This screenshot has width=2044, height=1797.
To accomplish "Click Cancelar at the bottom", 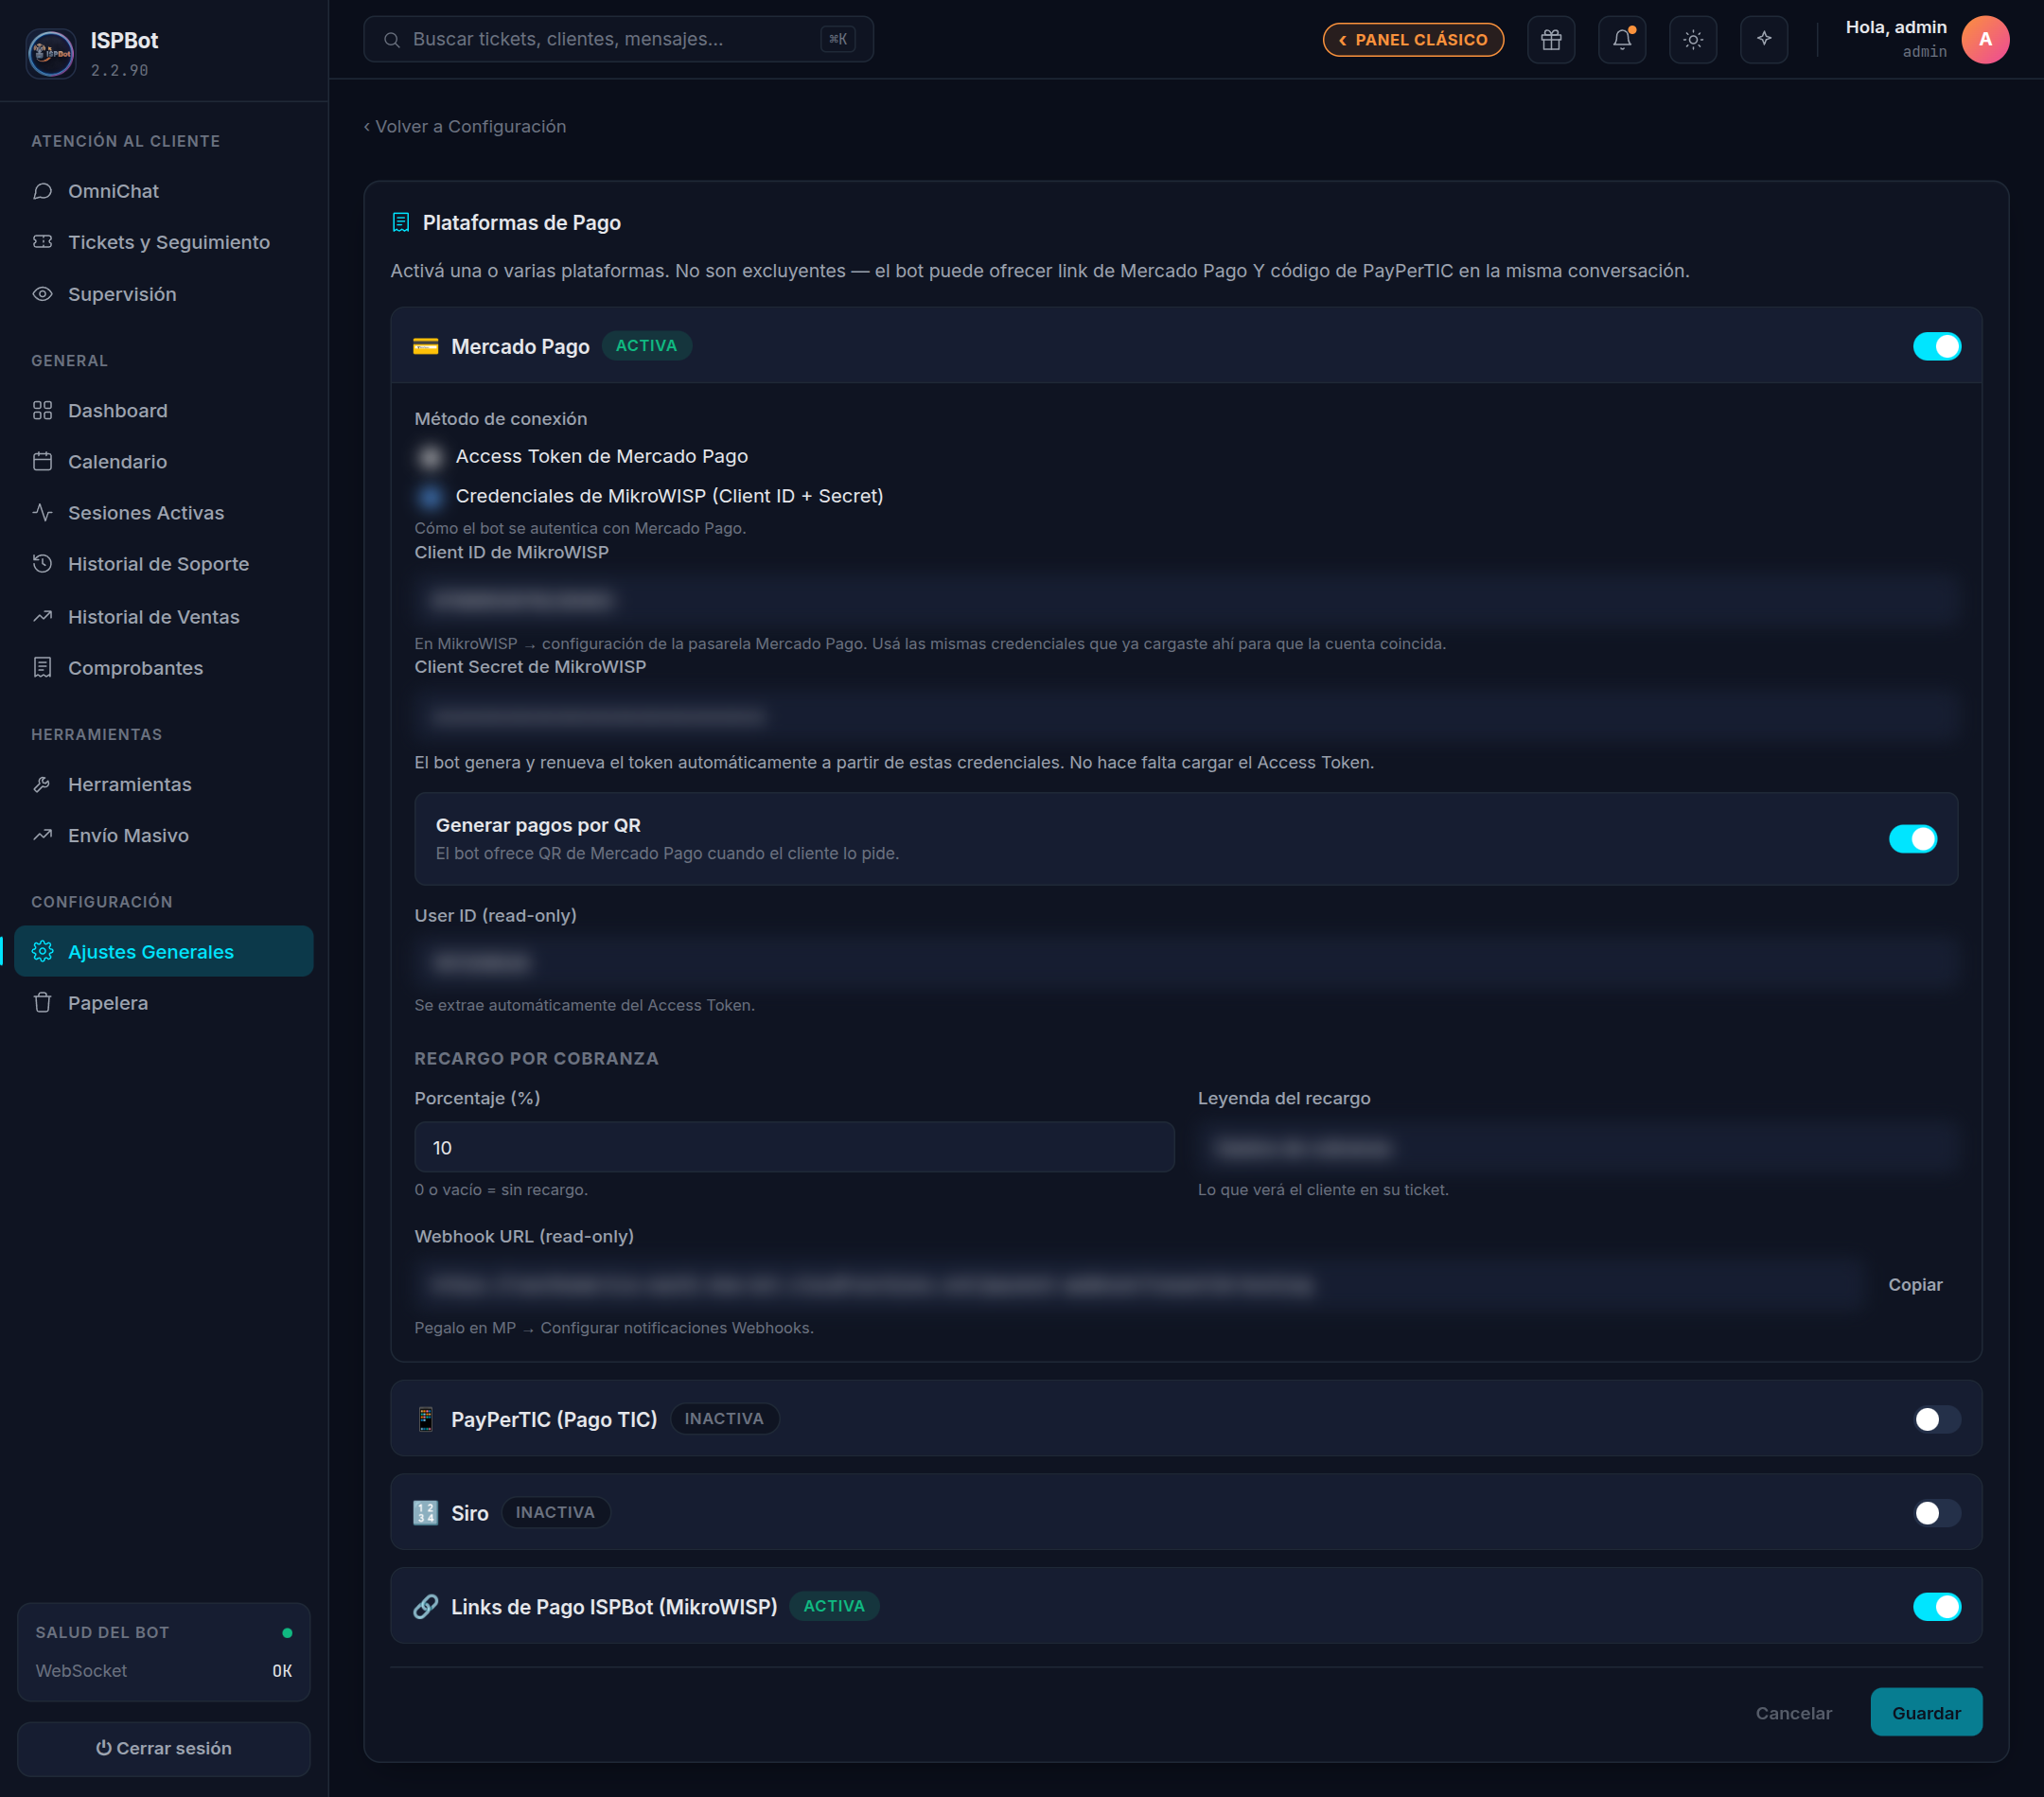I will click(1793, 1712).
